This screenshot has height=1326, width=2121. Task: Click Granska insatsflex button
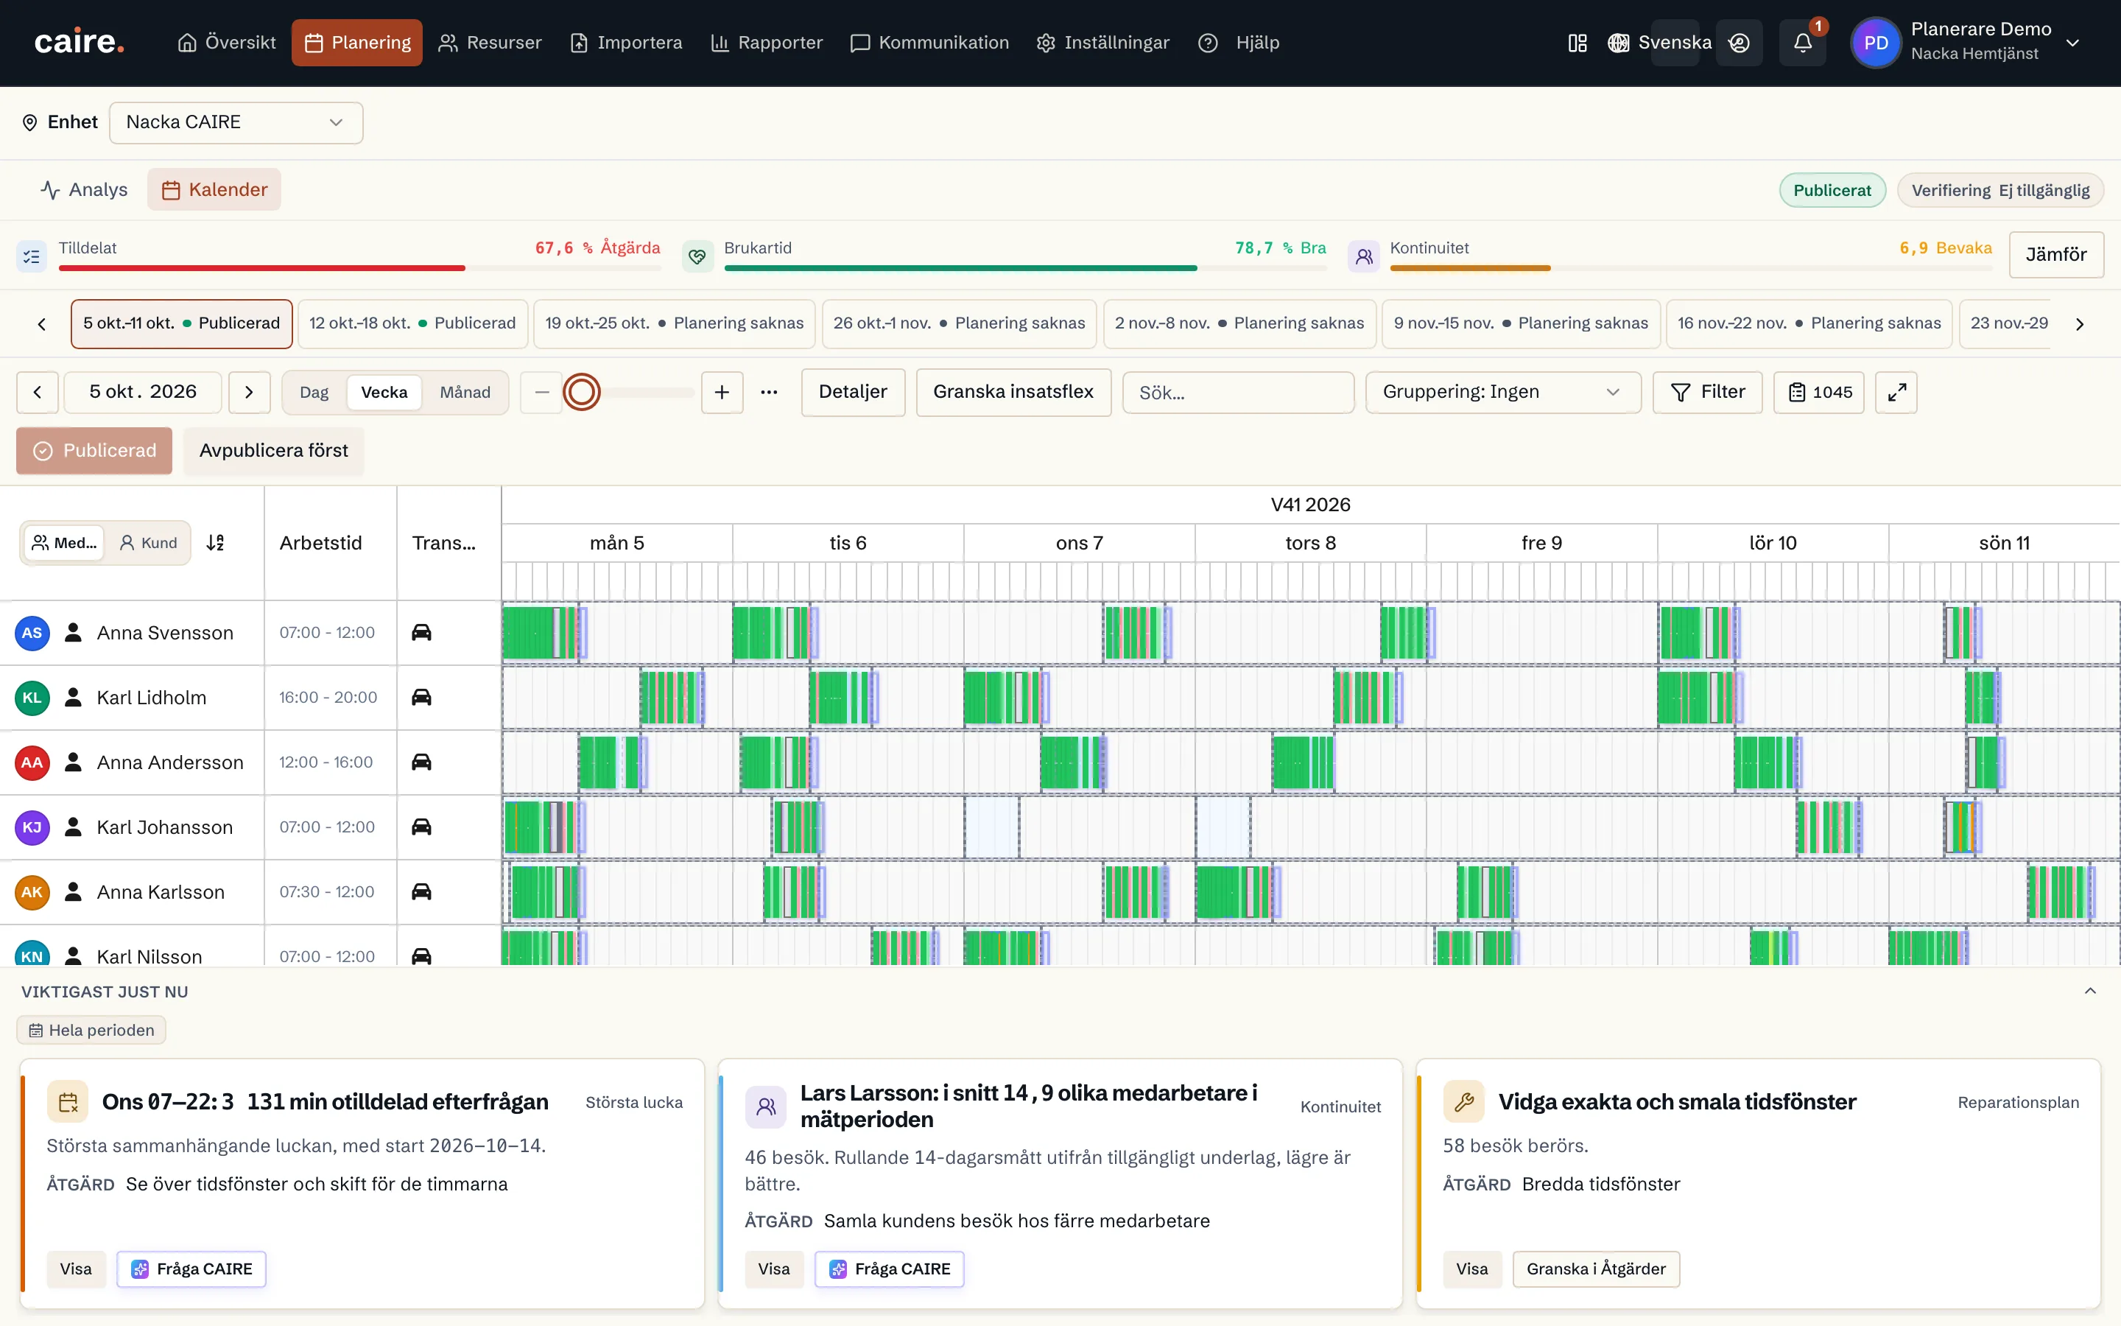pyautogui.click(x=1013, y=392)
